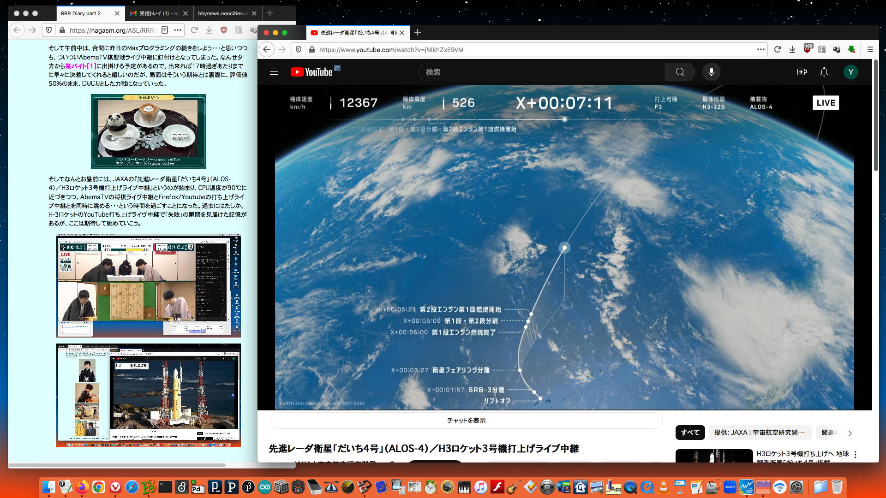
Task: Reload the YouTube page
Action: [x=778, y=49]
